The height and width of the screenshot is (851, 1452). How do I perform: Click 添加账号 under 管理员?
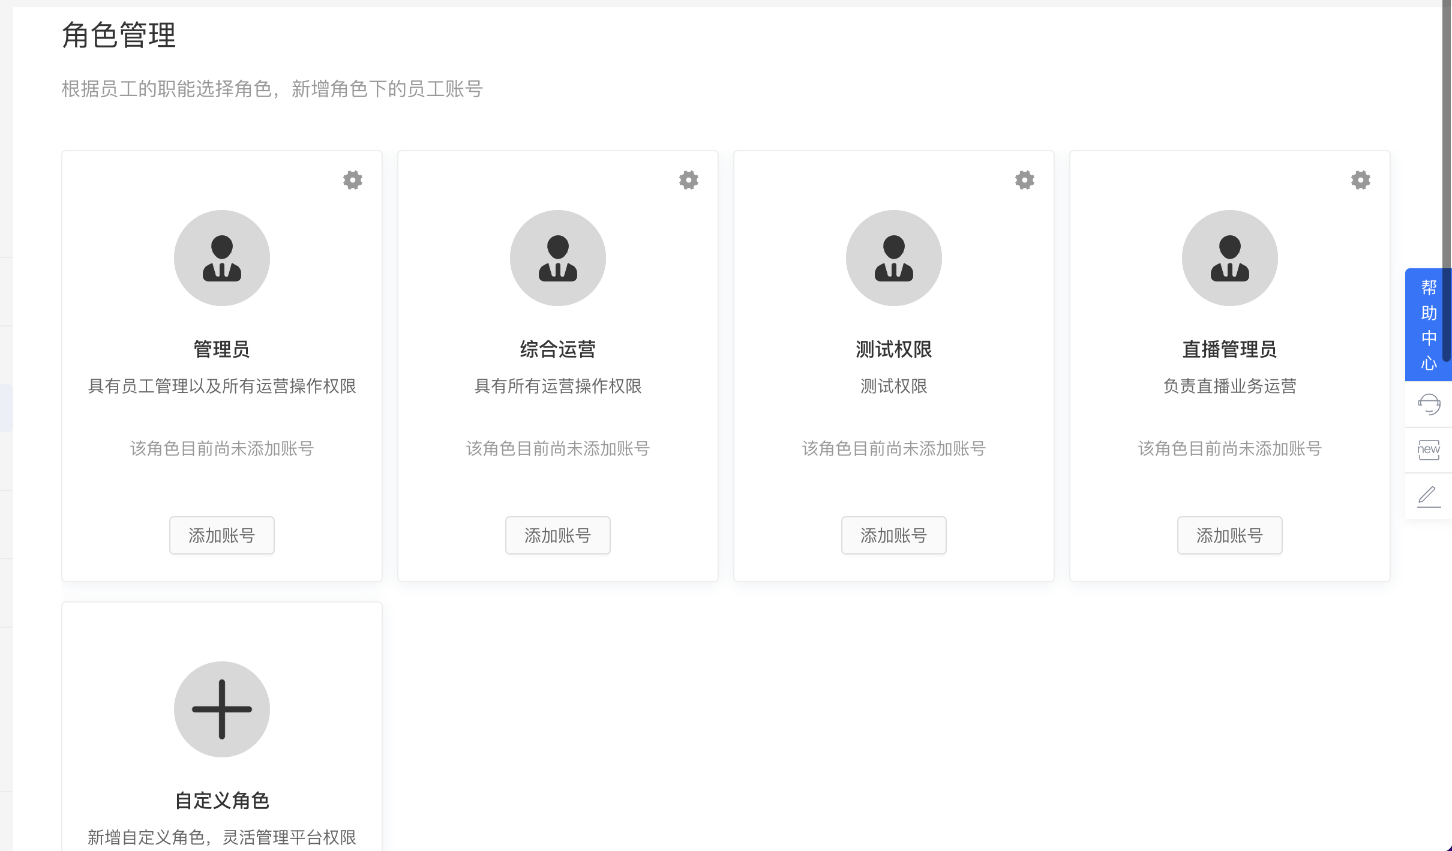[x=222, y=535]
